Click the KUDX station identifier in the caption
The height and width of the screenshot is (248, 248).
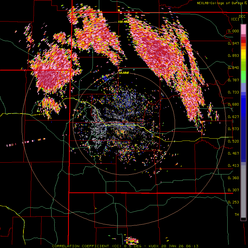(x=154, y=246)
